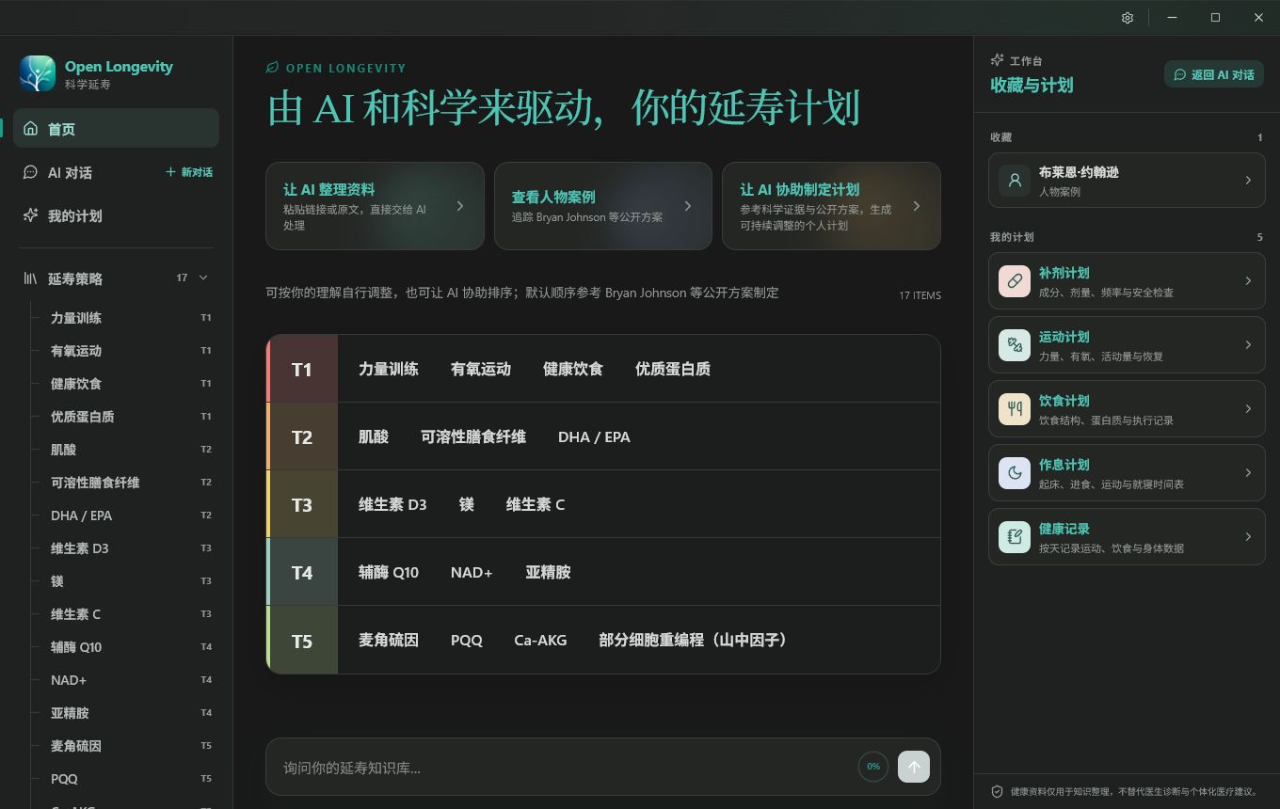Click 优质蛋白质 in T1 tier row
This screenshot has width=1280, height=809.
[673, 369]
